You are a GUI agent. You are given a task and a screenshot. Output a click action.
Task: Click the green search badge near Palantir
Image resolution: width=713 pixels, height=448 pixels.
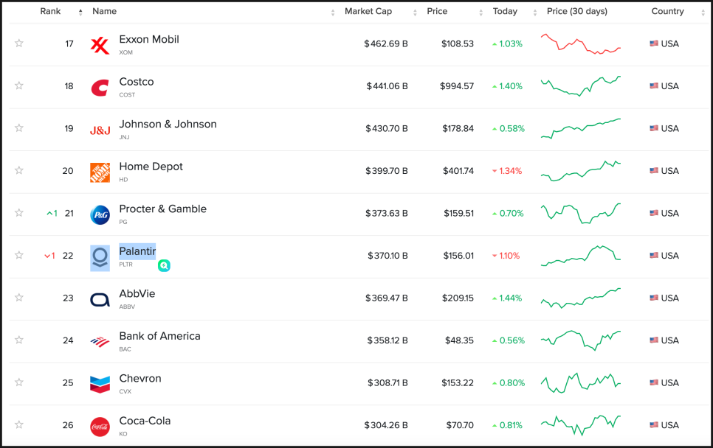164,265
